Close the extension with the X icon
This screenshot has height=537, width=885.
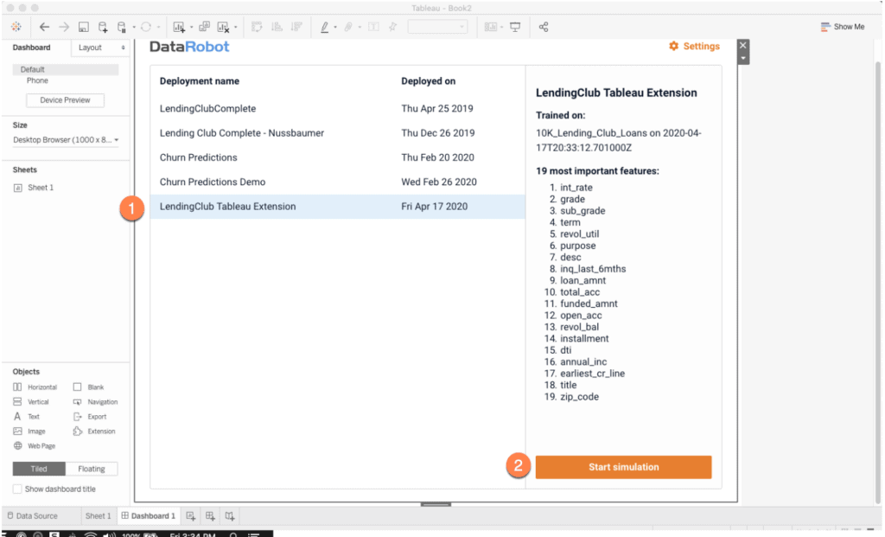742,45
